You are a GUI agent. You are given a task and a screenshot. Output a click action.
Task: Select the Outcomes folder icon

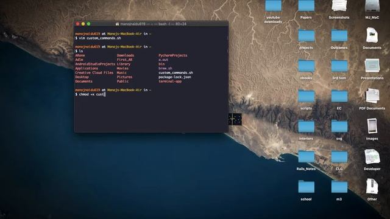(x=339, y=36)
